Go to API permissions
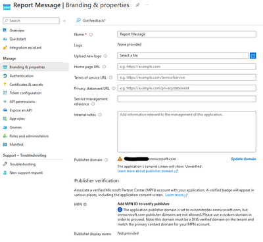 [x=22, y=102]
